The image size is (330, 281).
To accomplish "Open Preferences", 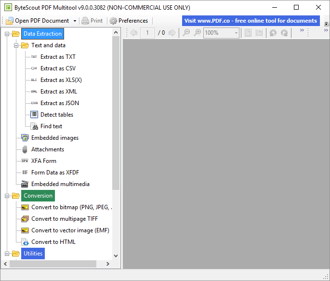I will tap(129, 21).
